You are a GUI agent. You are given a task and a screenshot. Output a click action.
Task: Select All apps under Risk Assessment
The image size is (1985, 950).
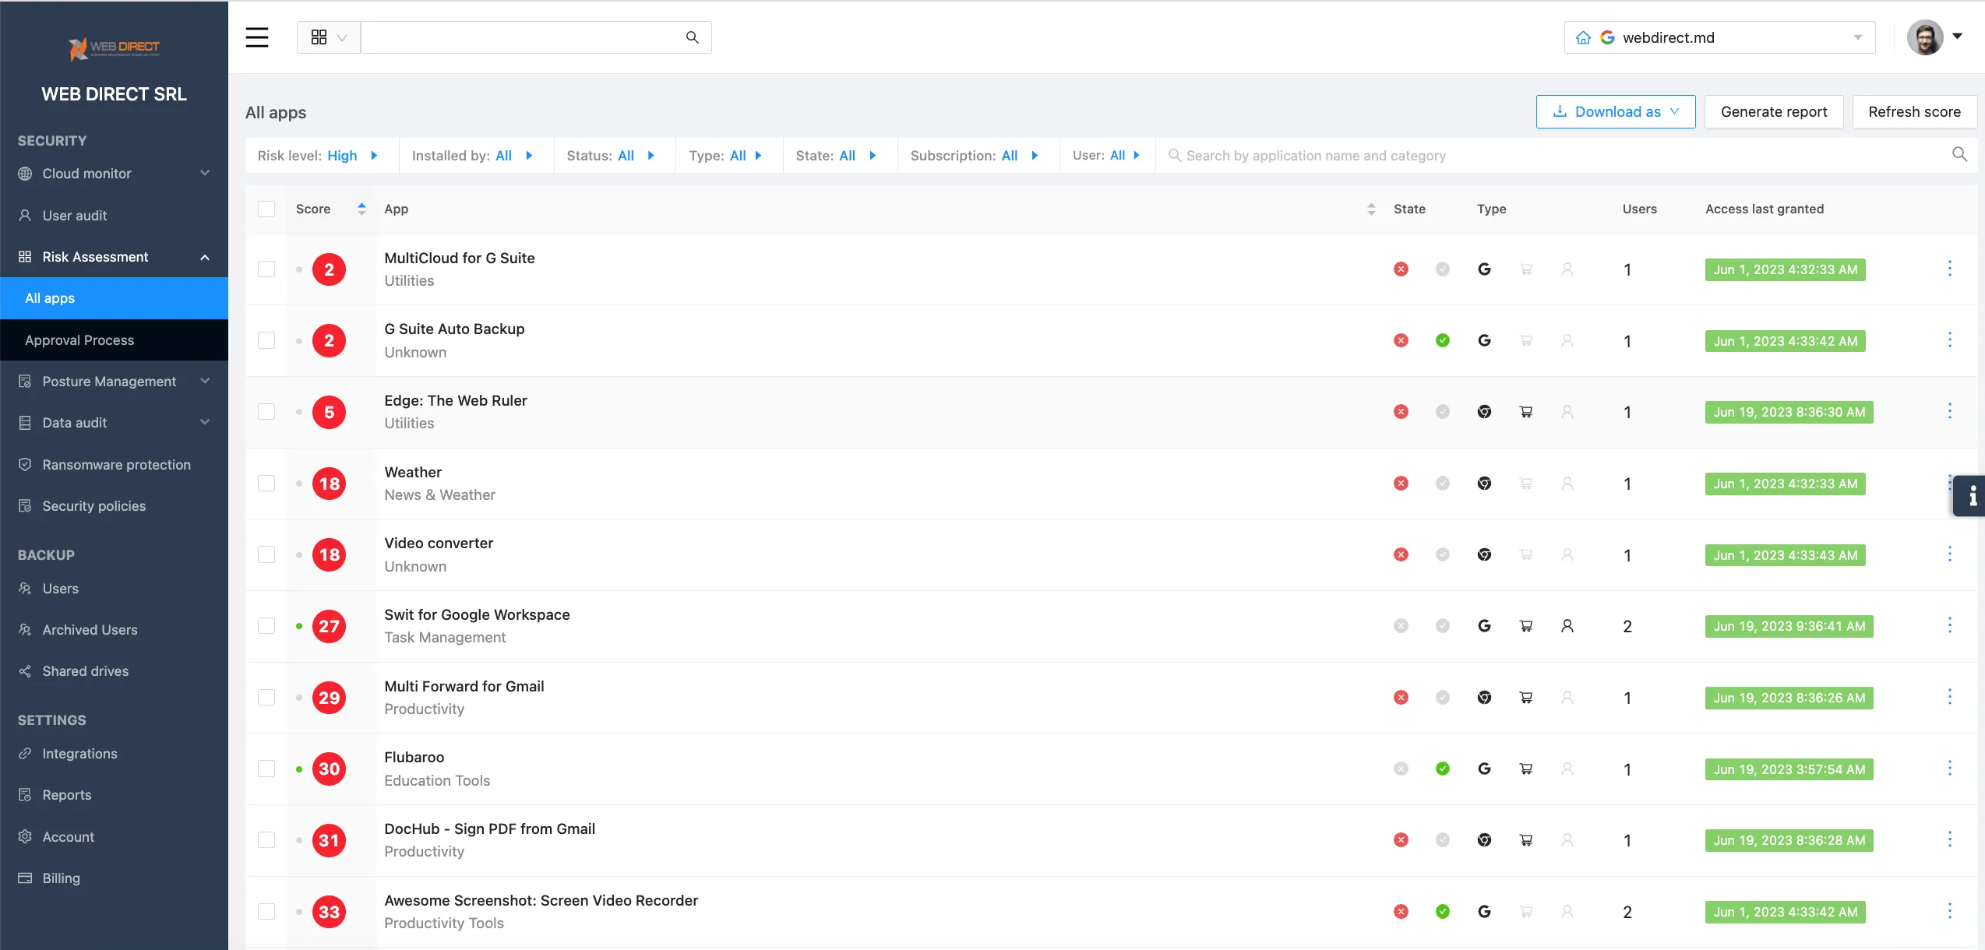50,297
